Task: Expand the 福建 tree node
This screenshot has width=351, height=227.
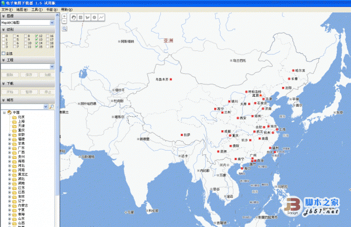Action: coord(9,139)
